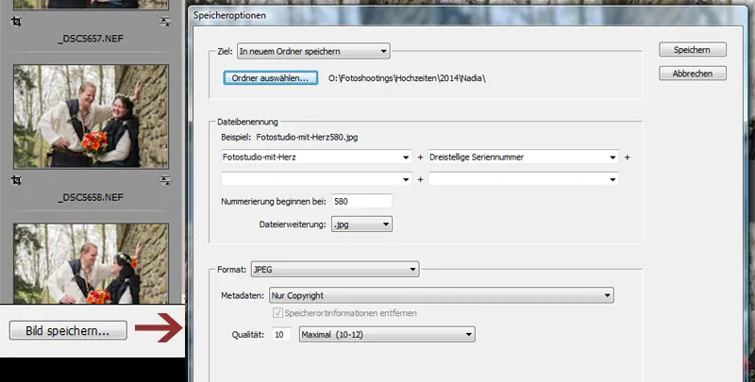Click the _DSC5657.NEF file name

(91, 39)
